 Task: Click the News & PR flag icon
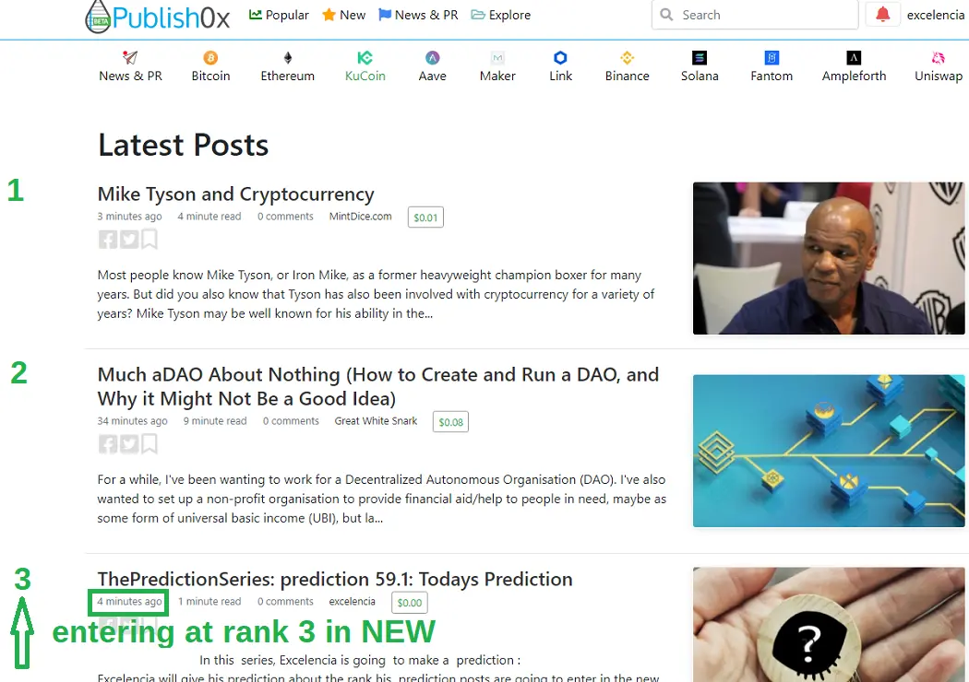click(x=385, y=14)
